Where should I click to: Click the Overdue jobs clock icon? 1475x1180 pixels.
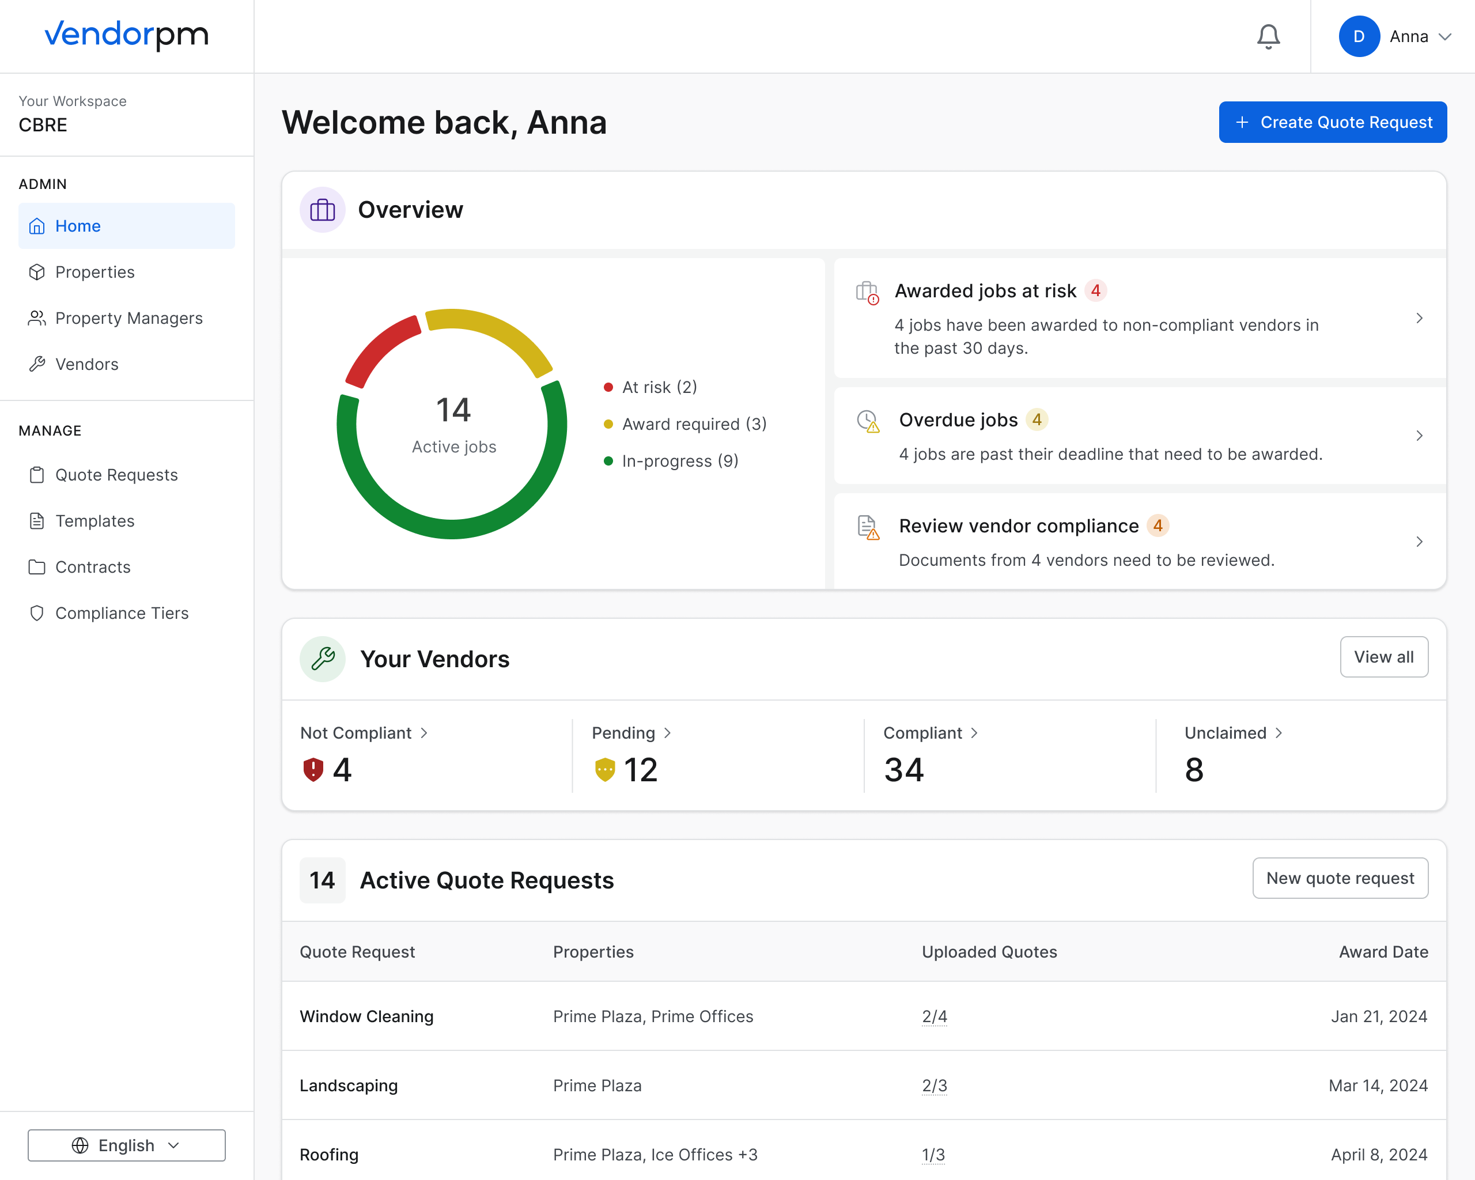pyautogui.click(x=868, y=421)
